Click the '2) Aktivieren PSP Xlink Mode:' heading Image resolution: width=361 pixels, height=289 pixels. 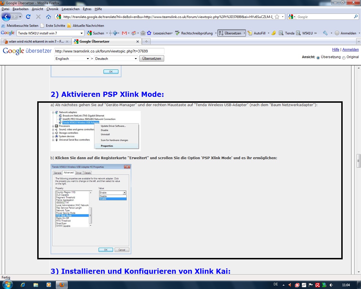tap(107, 94)
